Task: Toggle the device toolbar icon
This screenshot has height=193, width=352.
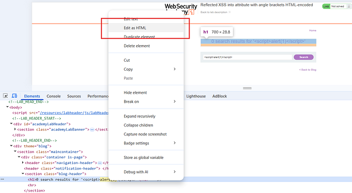Action: point(15,96)
